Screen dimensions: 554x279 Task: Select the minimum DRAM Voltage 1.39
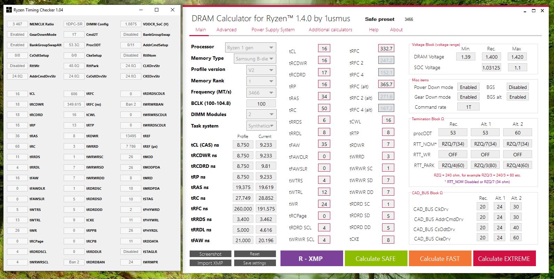[466, 57]
